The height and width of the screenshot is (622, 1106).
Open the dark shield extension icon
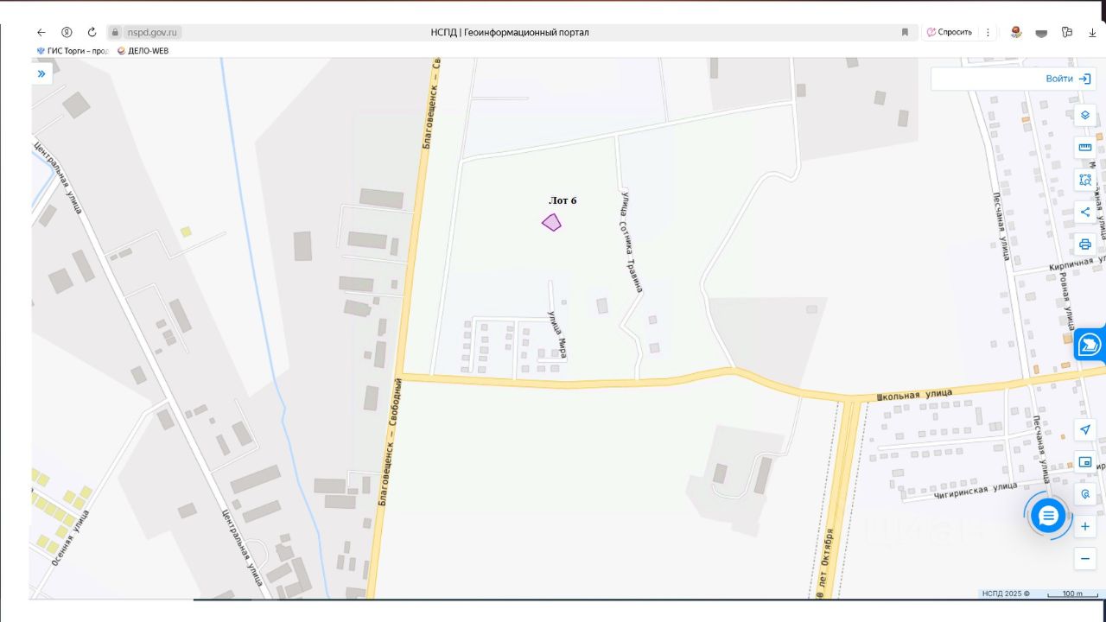pos(1041,33)
